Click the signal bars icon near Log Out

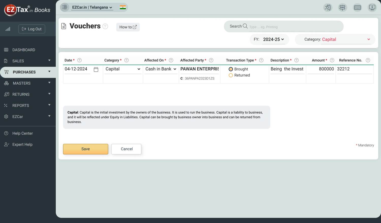click(x=8, y=29)
